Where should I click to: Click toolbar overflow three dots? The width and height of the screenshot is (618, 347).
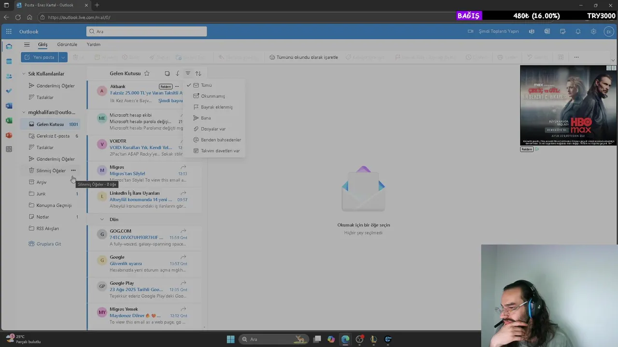coord(576,57)
